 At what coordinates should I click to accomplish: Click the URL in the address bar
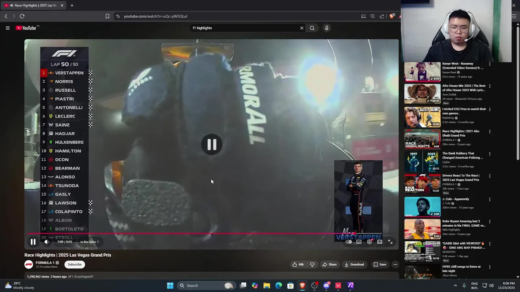click(156, 16)
